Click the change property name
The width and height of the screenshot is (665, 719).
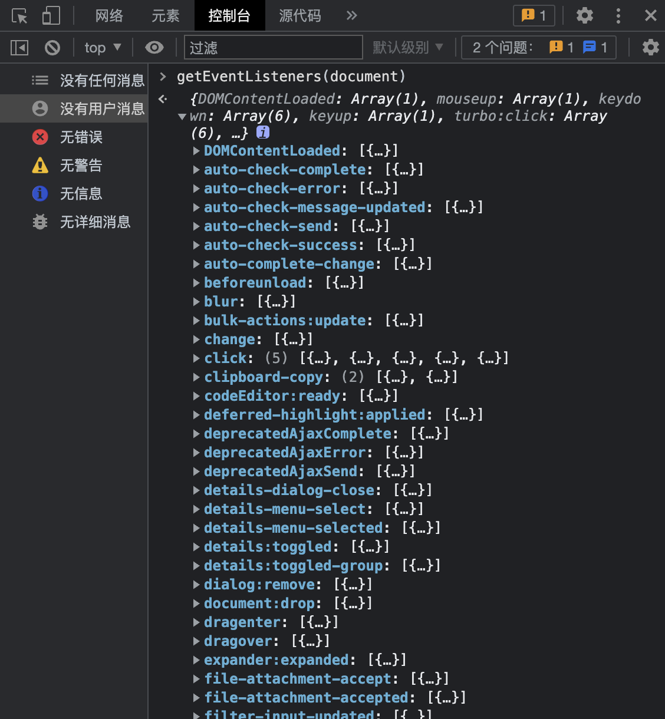pos(230,339)
